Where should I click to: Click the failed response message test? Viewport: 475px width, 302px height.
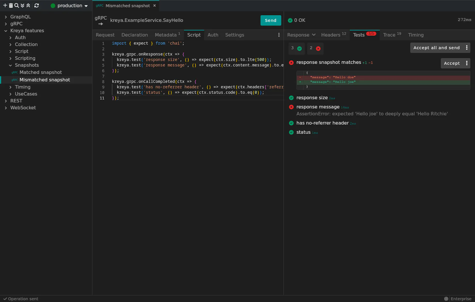click(x=318, y=107)
